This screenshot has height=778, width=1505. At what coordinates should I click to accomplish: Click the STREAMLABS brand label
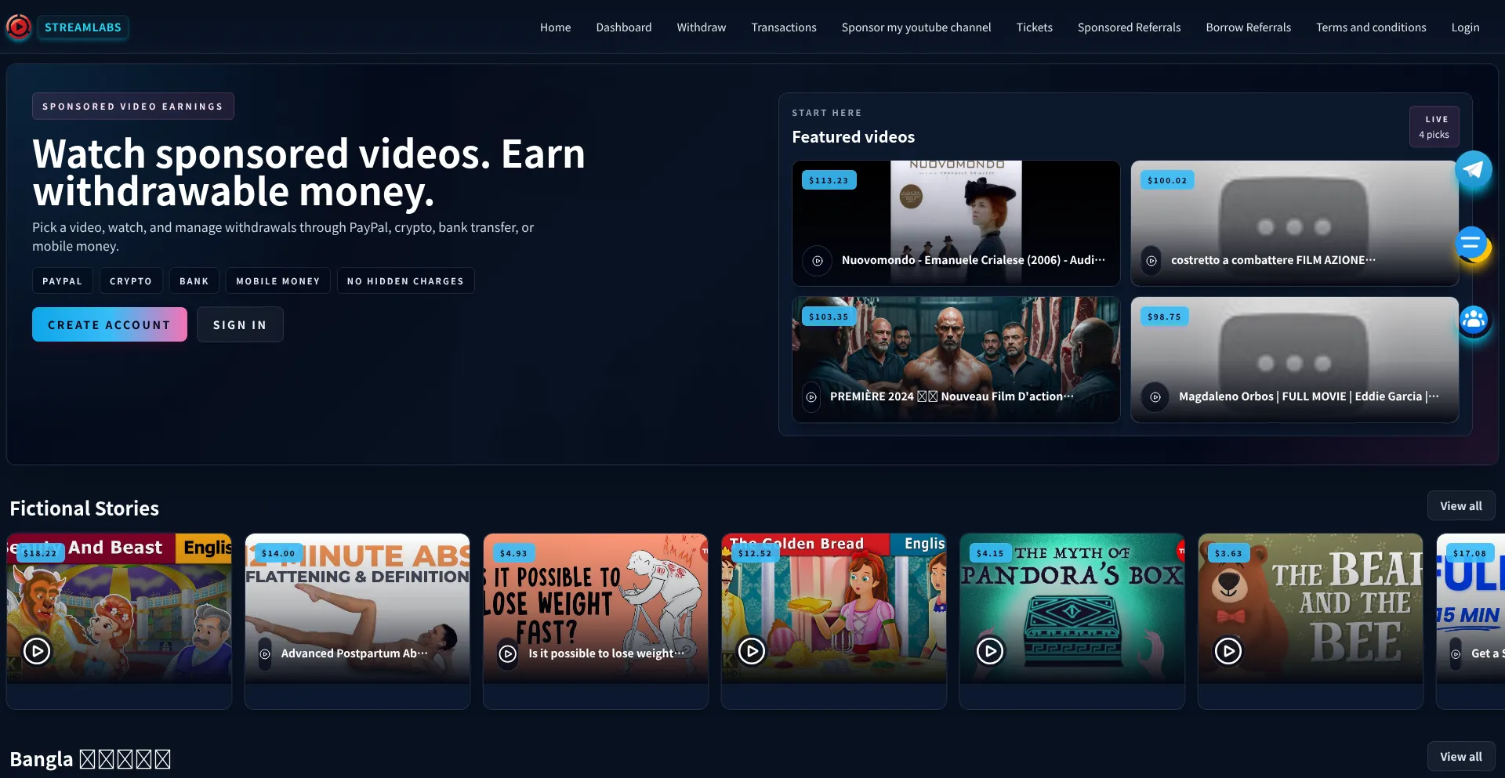[x=83, y=27]
